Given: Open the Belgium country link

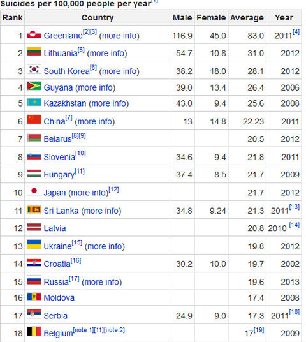Looking at the screenshot, I should 58,334.
